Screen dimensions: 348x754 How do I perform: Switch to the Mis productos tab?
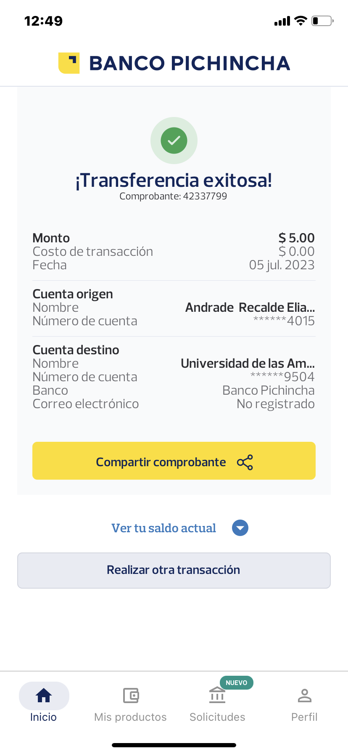tap(130, 717)
